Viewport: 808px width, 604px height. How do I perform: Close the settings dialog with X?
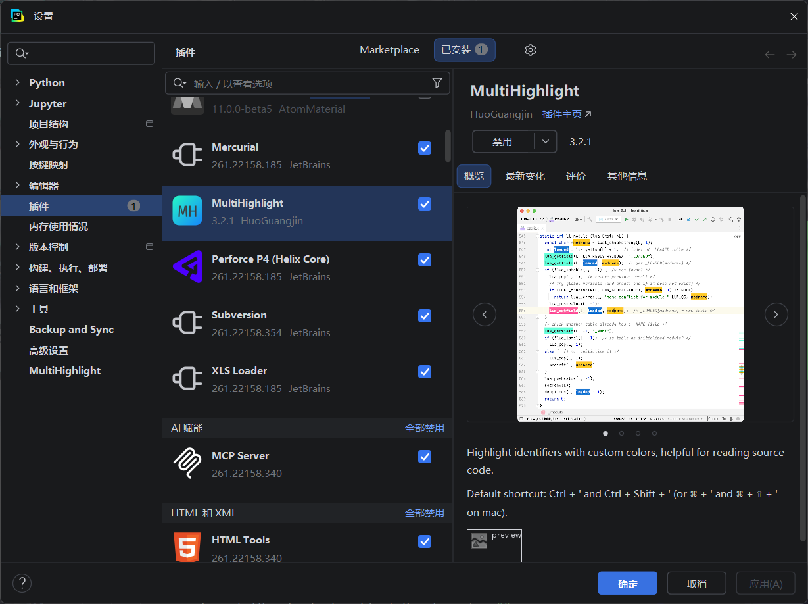pos(794,16)
